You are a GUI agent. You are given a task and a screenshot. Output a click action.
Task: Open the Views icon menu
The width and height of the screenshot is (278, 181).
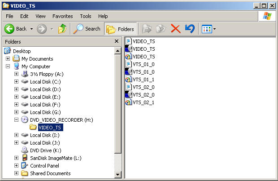tap(207, 29)
